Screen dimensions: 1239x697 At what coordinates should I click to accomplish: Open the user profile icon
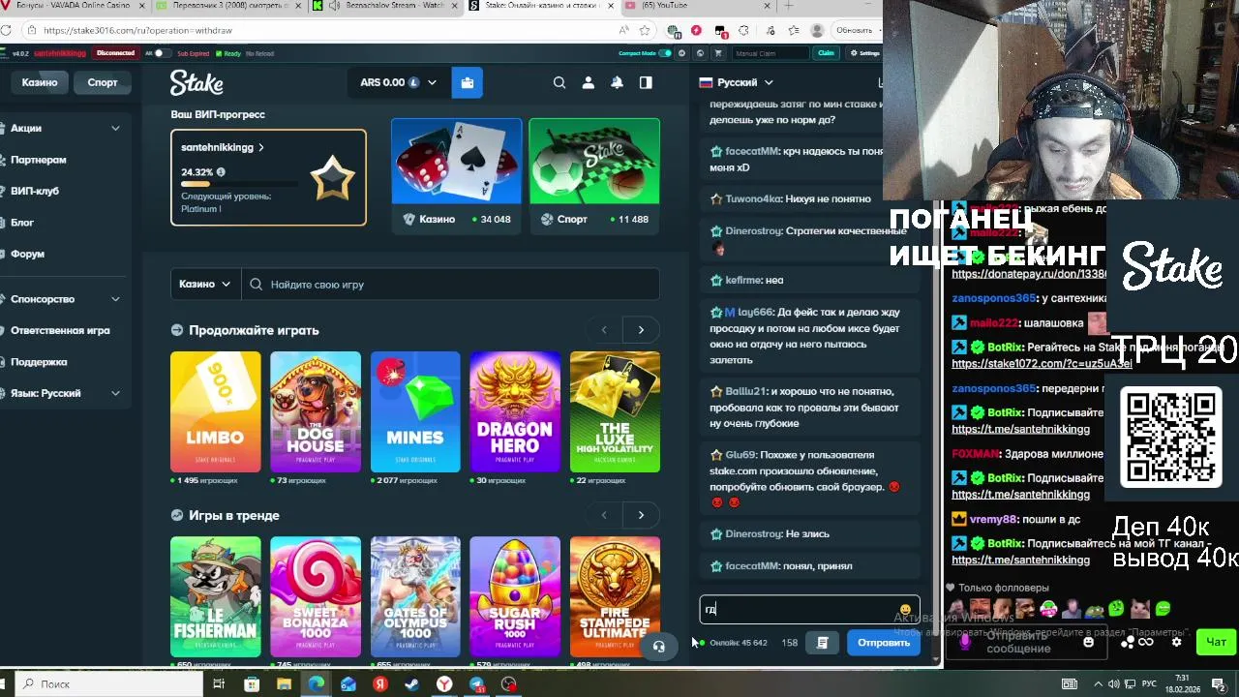588,82
